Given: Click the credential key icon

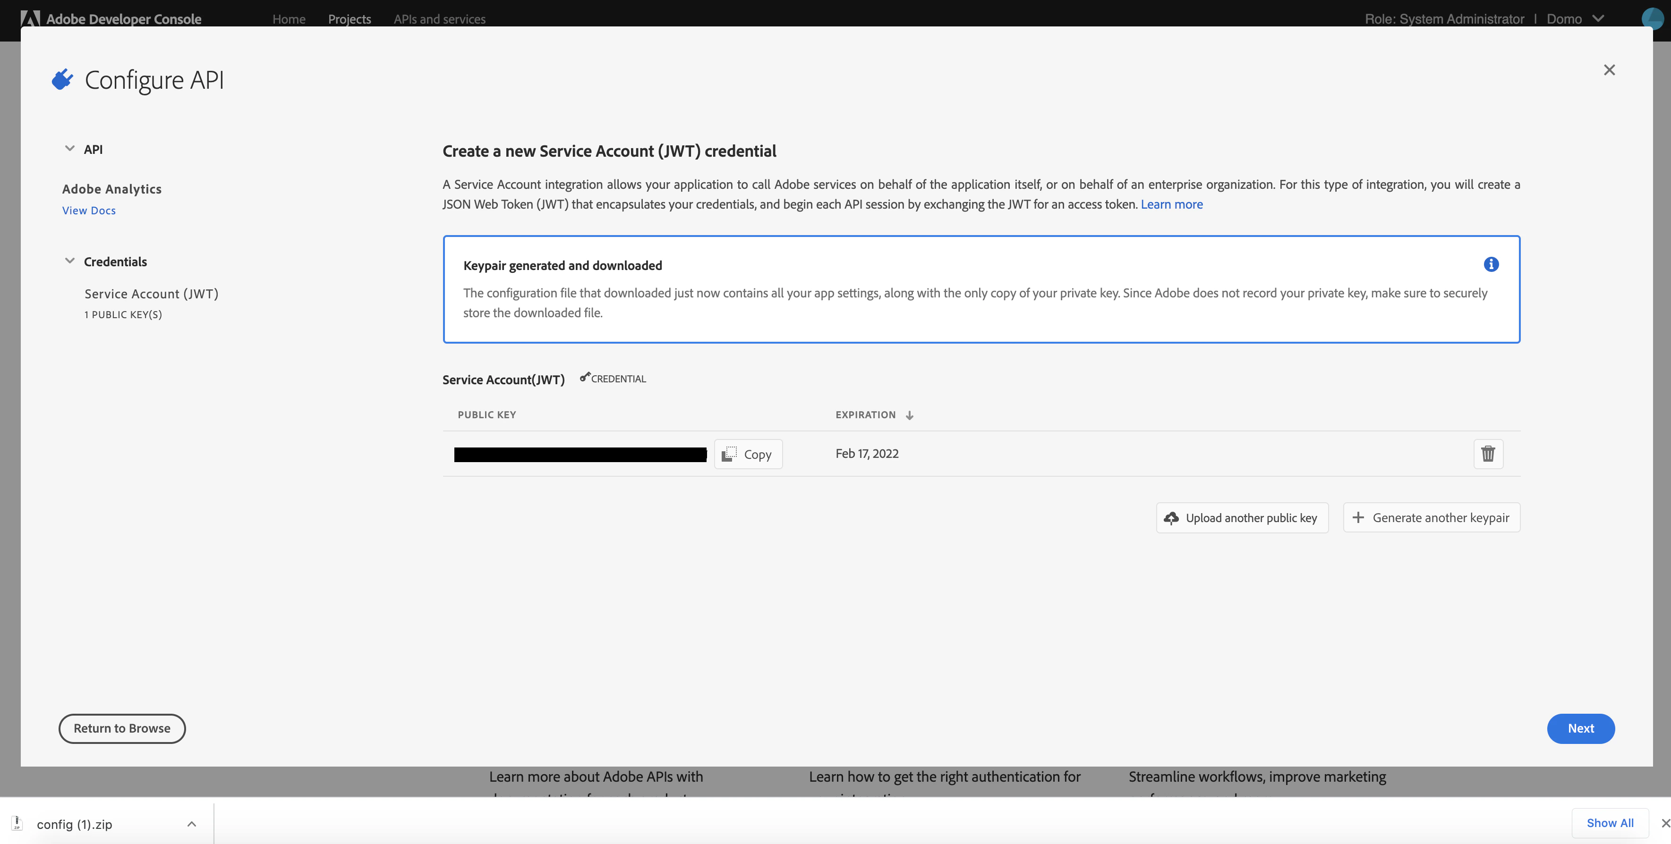Looking at the screenshot, I should pyautogui.click(x=585, y=377).
